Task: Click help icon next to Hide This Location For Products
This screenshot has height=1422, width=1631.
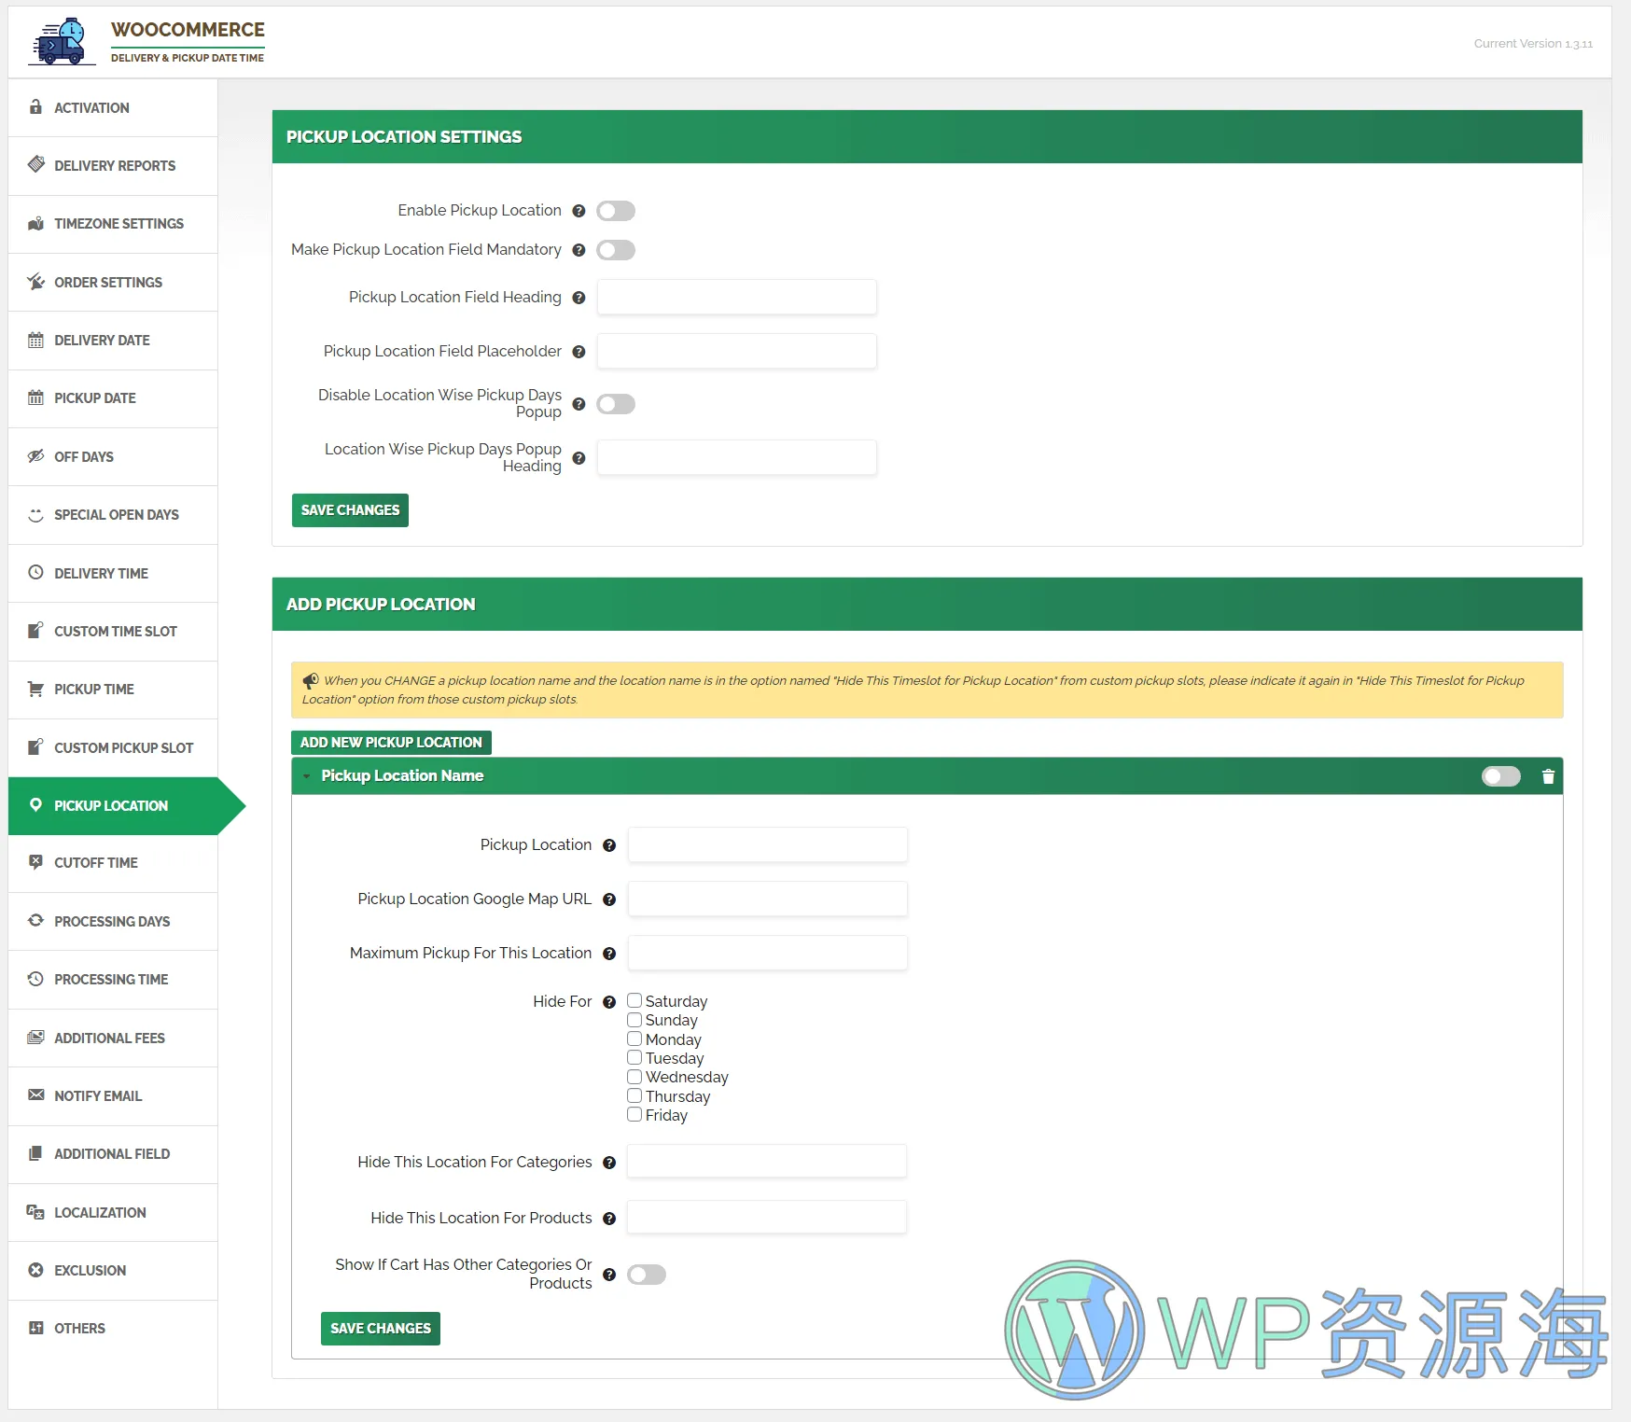Action: pyautogui.click(x=609, y=1219)
